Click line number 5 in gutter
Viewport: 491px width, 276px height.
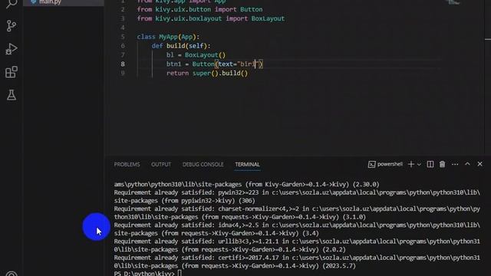123,37
